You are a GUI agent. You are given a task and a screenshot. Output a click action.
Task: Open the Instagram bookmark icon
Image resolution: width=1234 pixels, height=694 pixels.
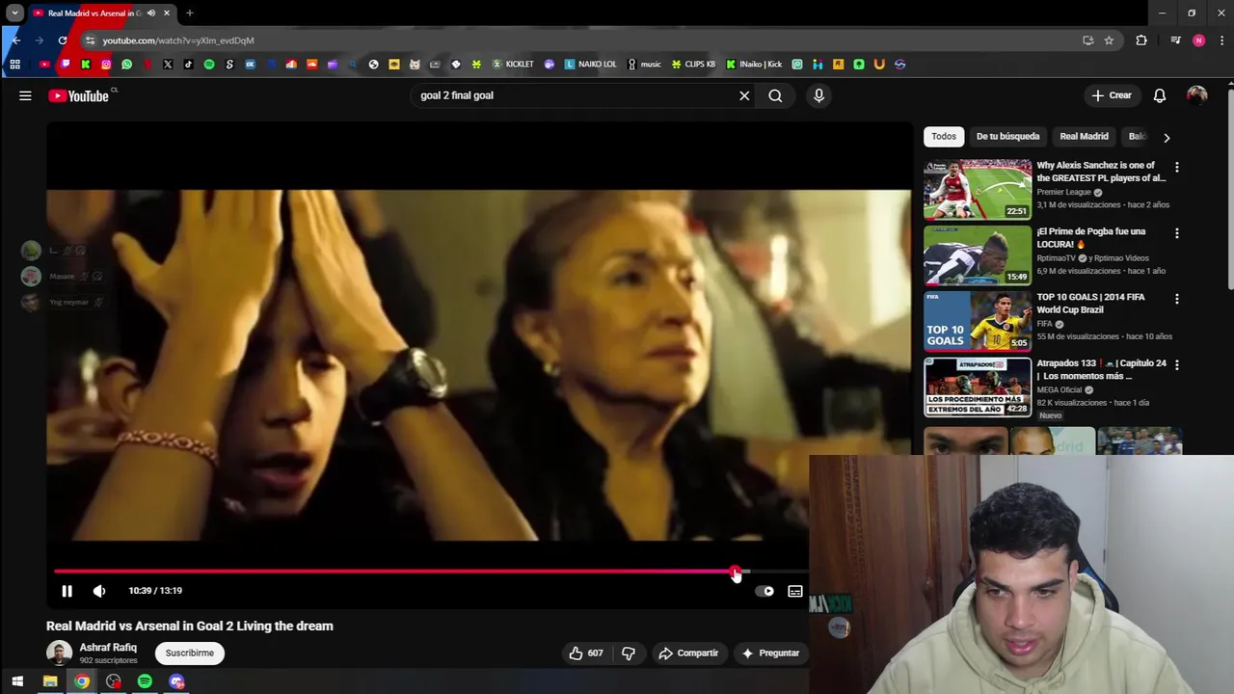[x=106, y=65]
